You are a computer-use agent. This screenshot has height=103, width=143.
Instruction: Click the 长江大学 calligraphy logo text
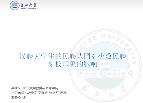coord(28,5)
